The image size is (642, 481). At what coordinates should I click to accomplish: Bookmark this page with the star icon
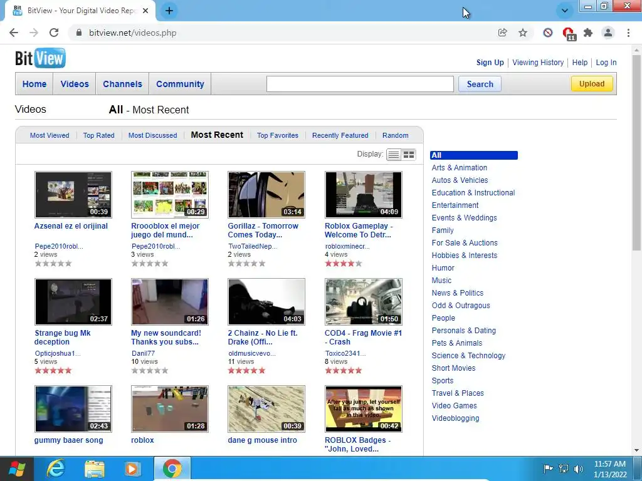click(x=523, y=33)
